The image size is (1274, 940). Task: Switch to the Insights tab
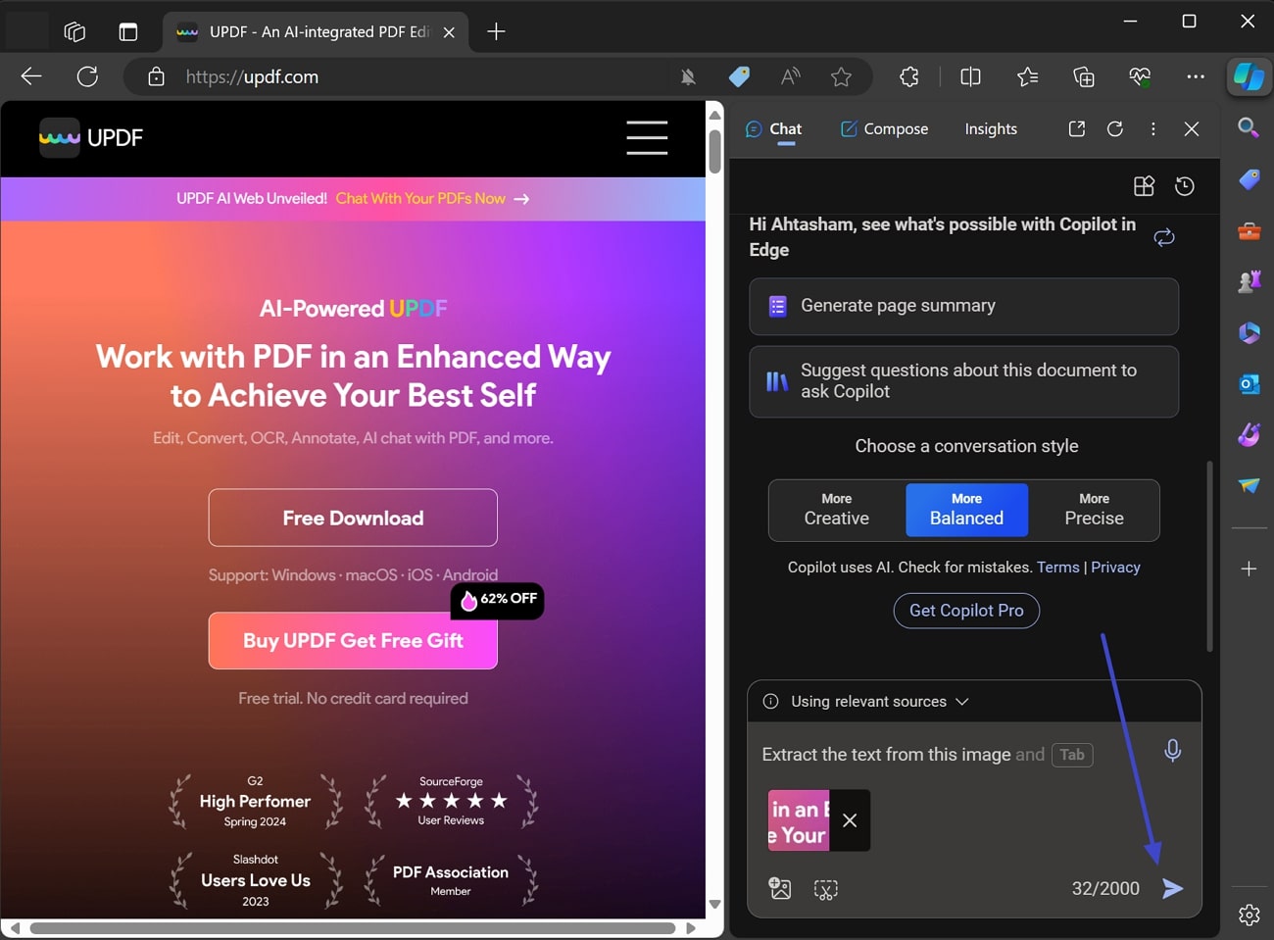click(x=990, y=128)
